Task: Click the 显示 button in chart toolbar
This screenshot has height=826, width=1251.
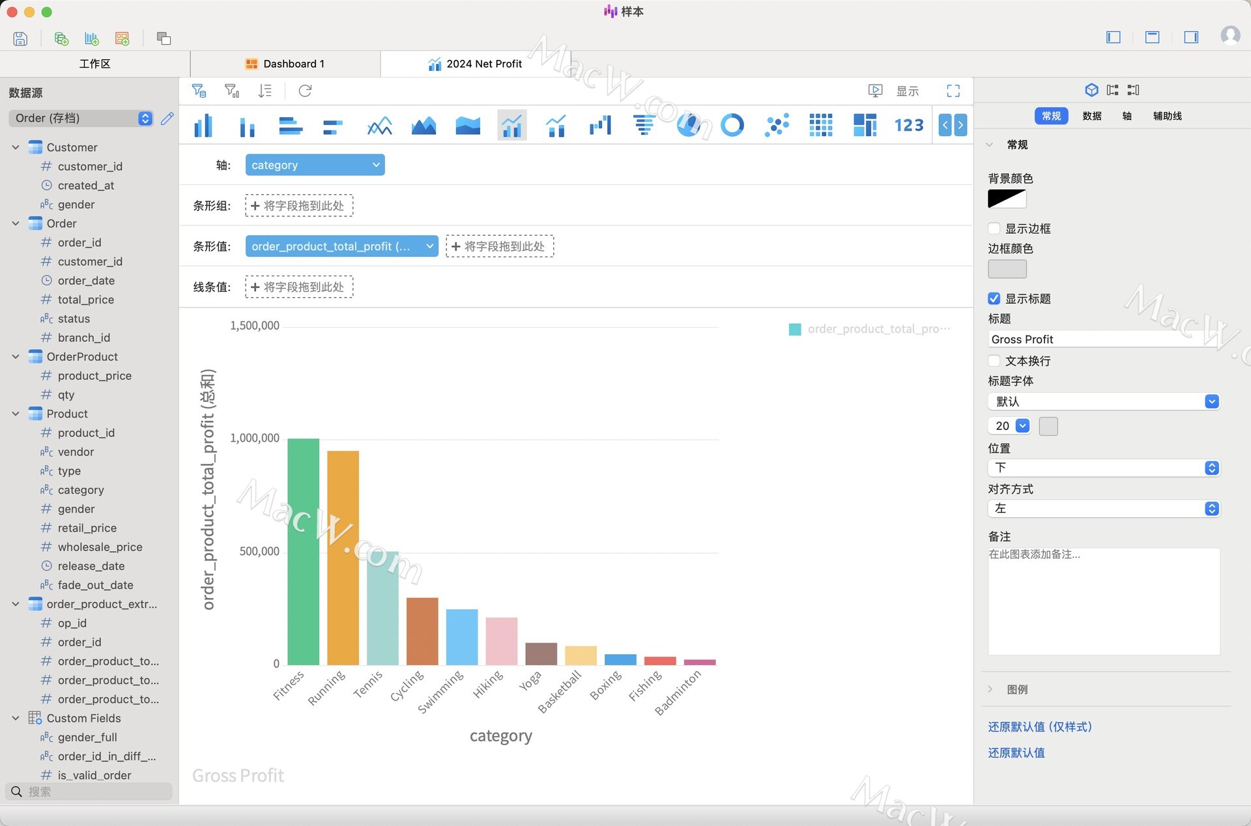Action: point(907,91)
